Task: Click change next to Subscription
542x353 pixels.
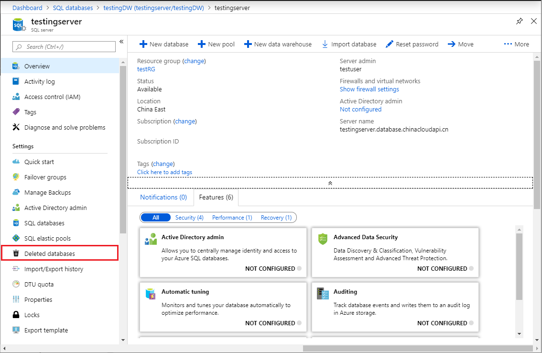Action: coord(185,121)
